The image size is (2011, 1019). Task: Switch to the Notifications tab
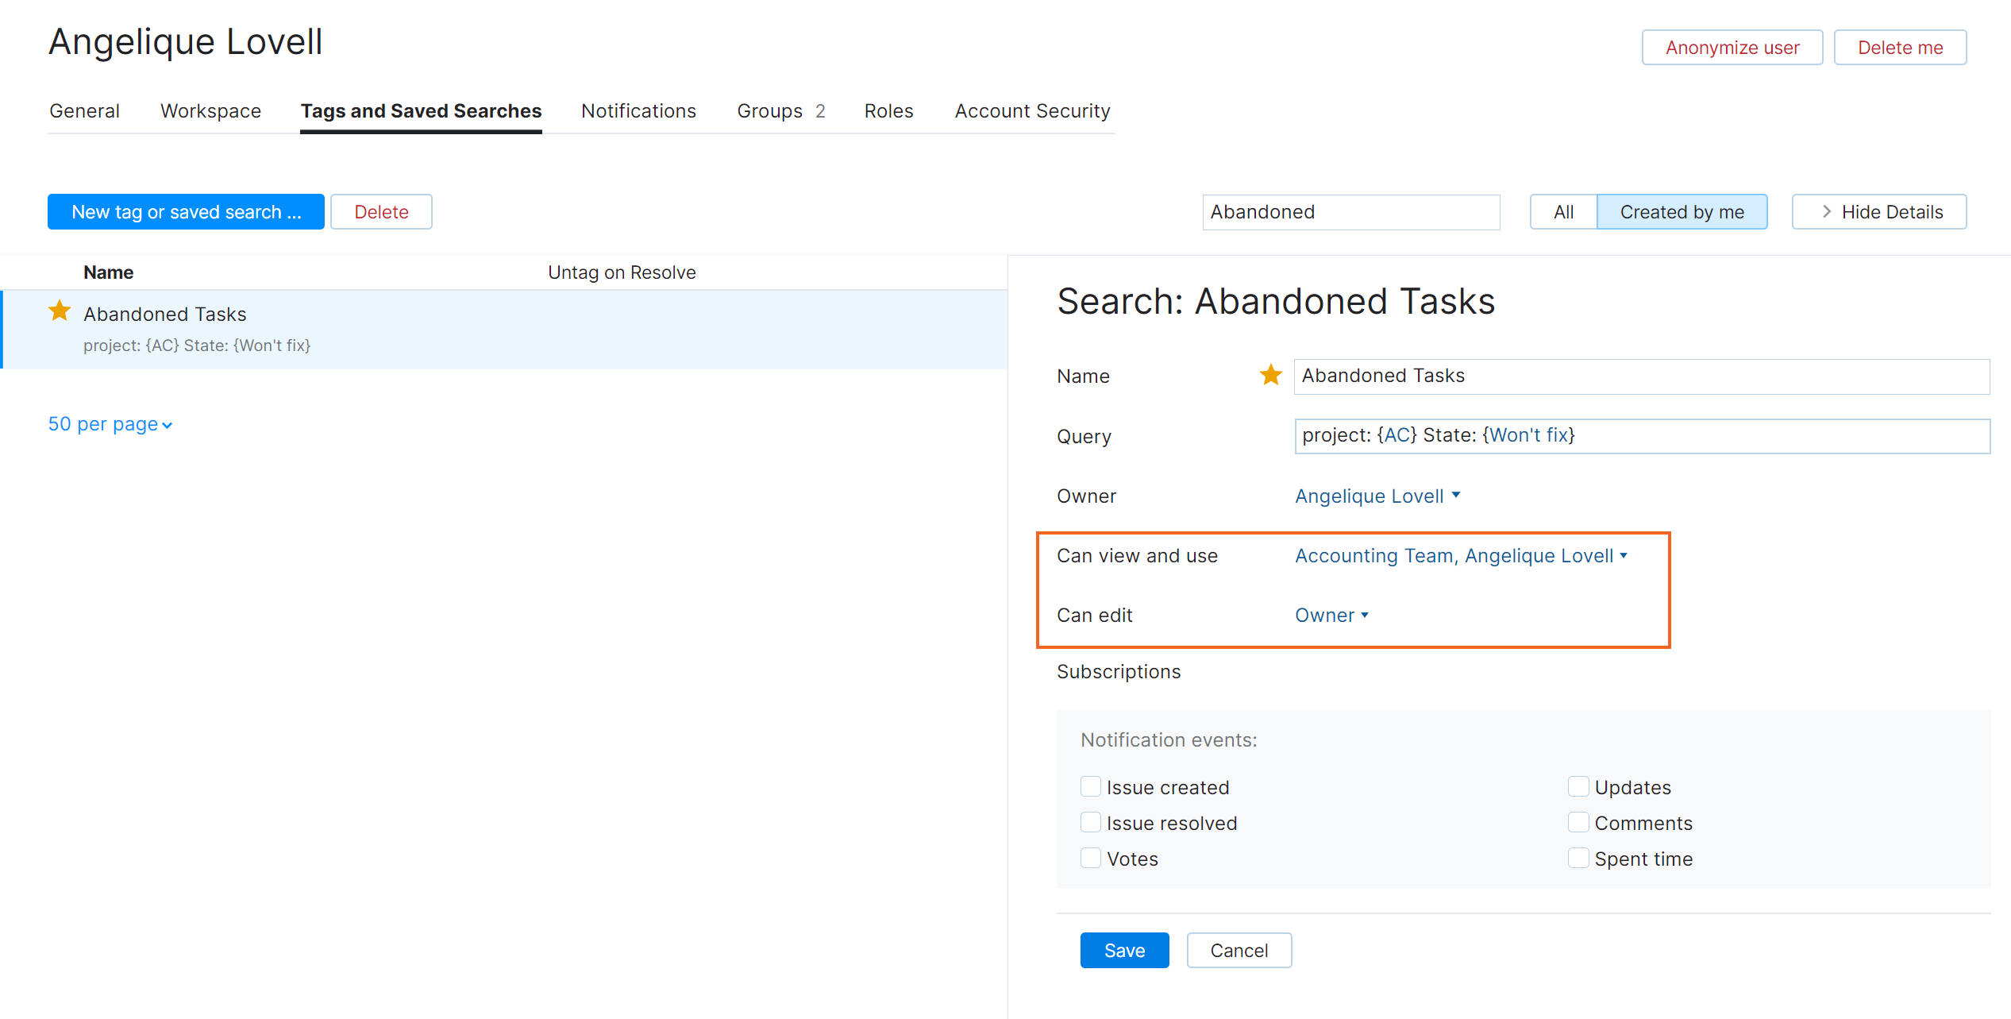[x=638, y=110]
